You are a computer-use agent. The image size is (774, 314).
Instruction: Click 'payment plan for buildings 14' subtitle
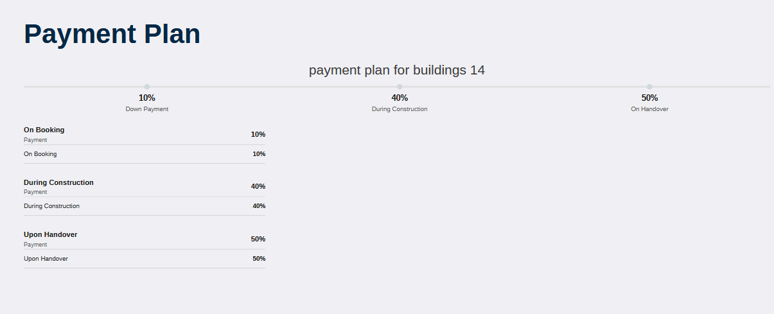397,70
